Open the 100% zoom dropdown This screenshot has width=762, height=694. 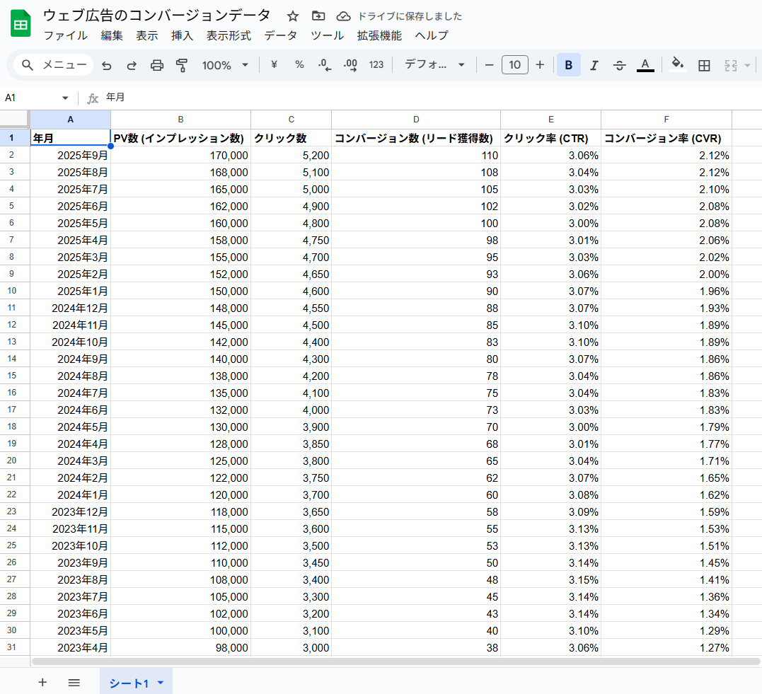coord(225,65)
